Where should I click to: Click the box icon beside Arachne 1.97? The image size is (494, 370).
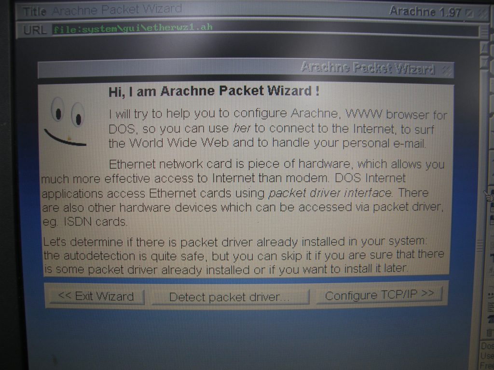pos(469,13)
